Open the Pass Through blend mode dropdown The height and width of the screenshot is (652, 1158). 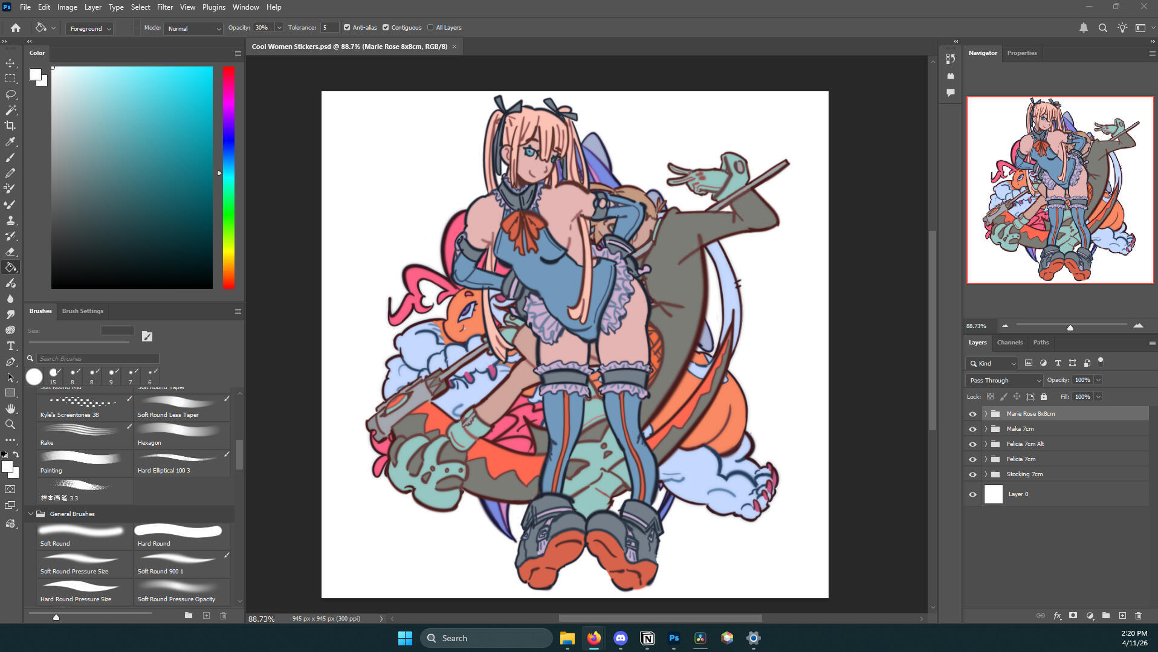click(1004, 380)
